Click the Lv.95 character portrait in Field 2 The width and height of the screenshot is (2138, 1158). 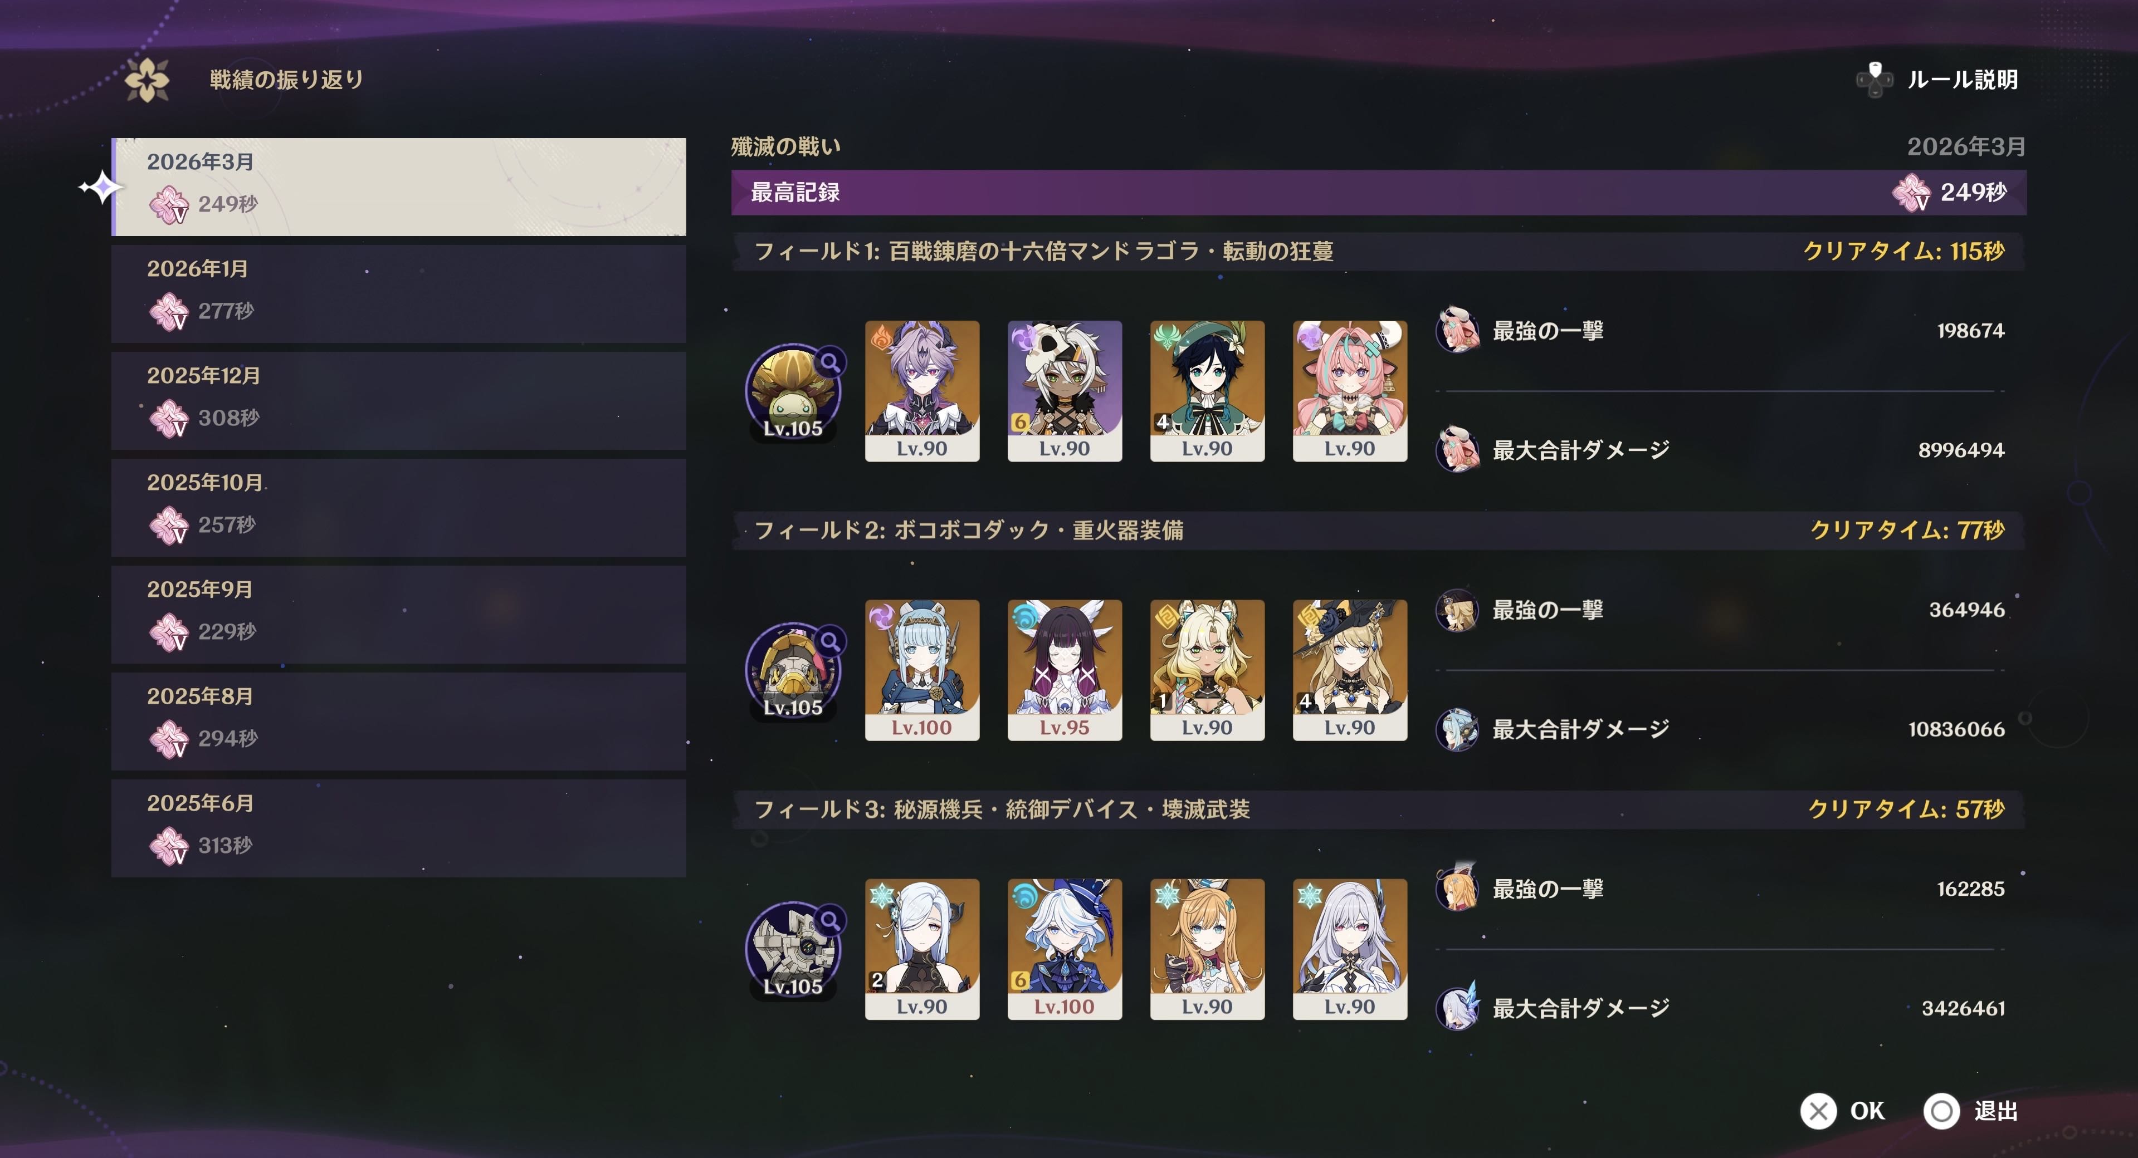click(1065, 670)
